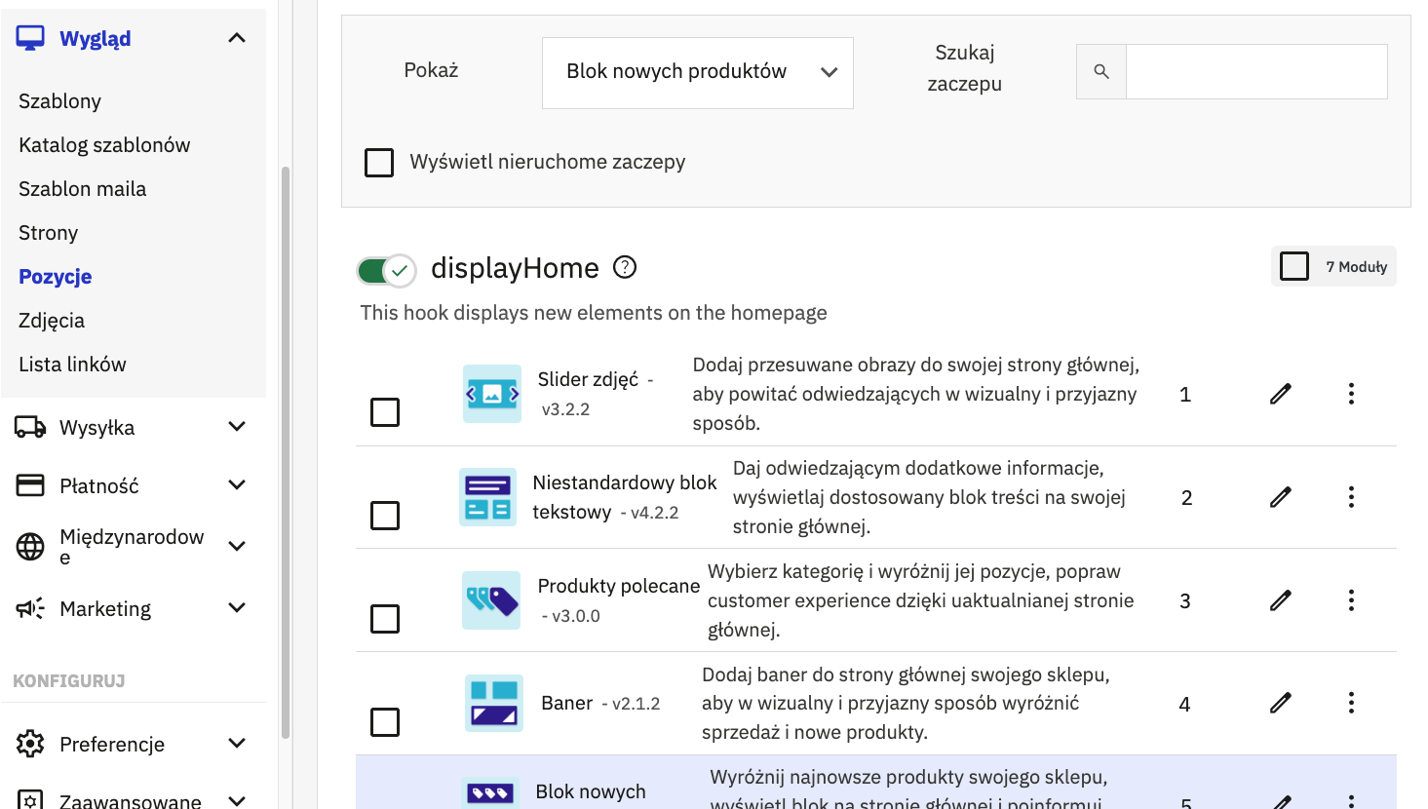Viewport: 1428px width, 809px height.
Task: Click the Niestandardowy blok tekstowy module icon
Action: [x=487, y=497]
